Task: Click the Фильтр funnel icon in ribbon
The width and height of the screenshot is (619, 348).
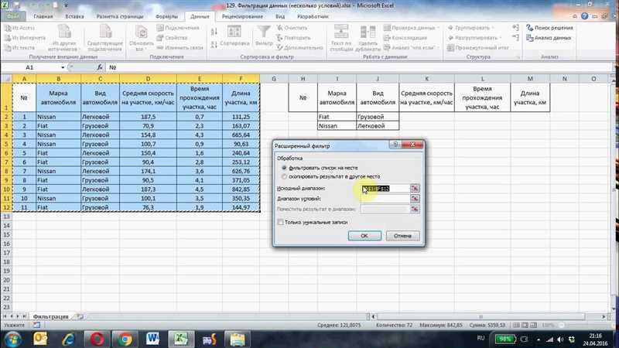Action: 264,32
